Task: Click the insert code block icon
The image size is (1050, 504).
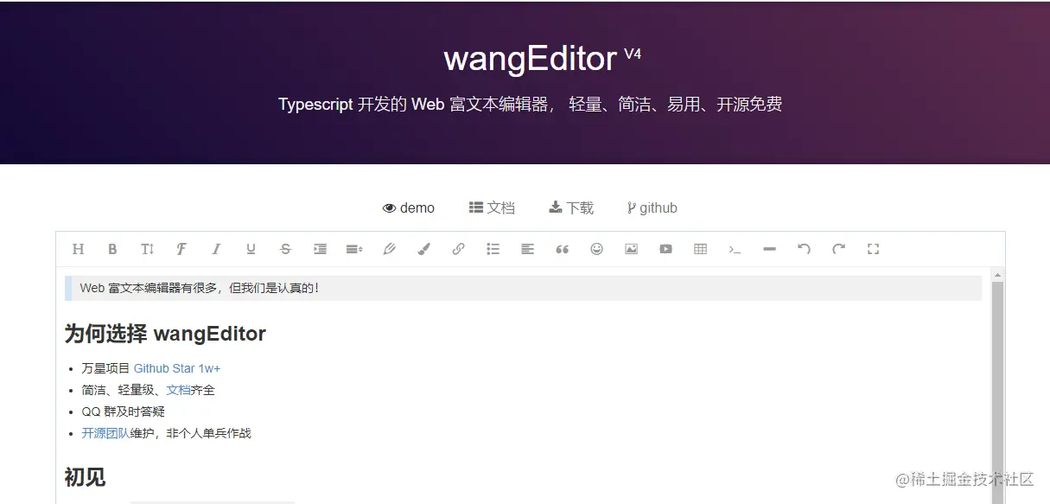Action: [735, 249]
